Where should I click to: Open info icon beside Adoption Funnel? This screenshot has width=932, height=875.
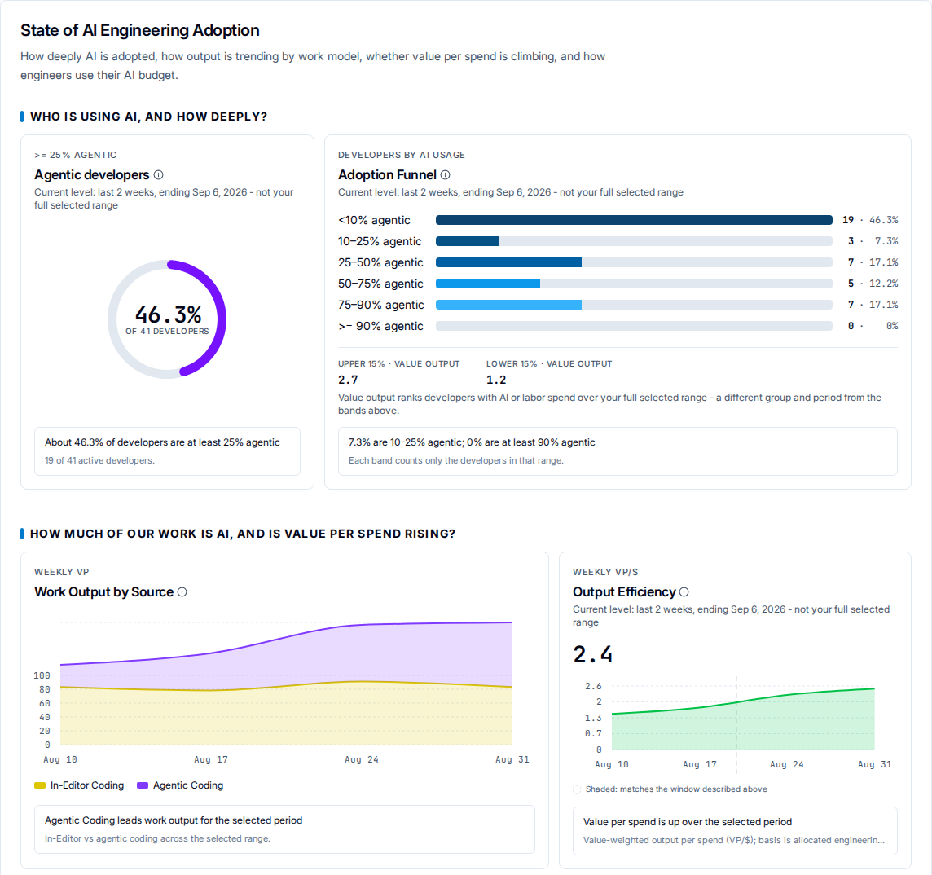click(445, 175)
